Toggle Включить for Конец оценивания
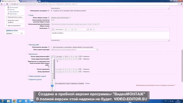The height and width of the screenshot is (103, 183). click(x=82, y=72)
